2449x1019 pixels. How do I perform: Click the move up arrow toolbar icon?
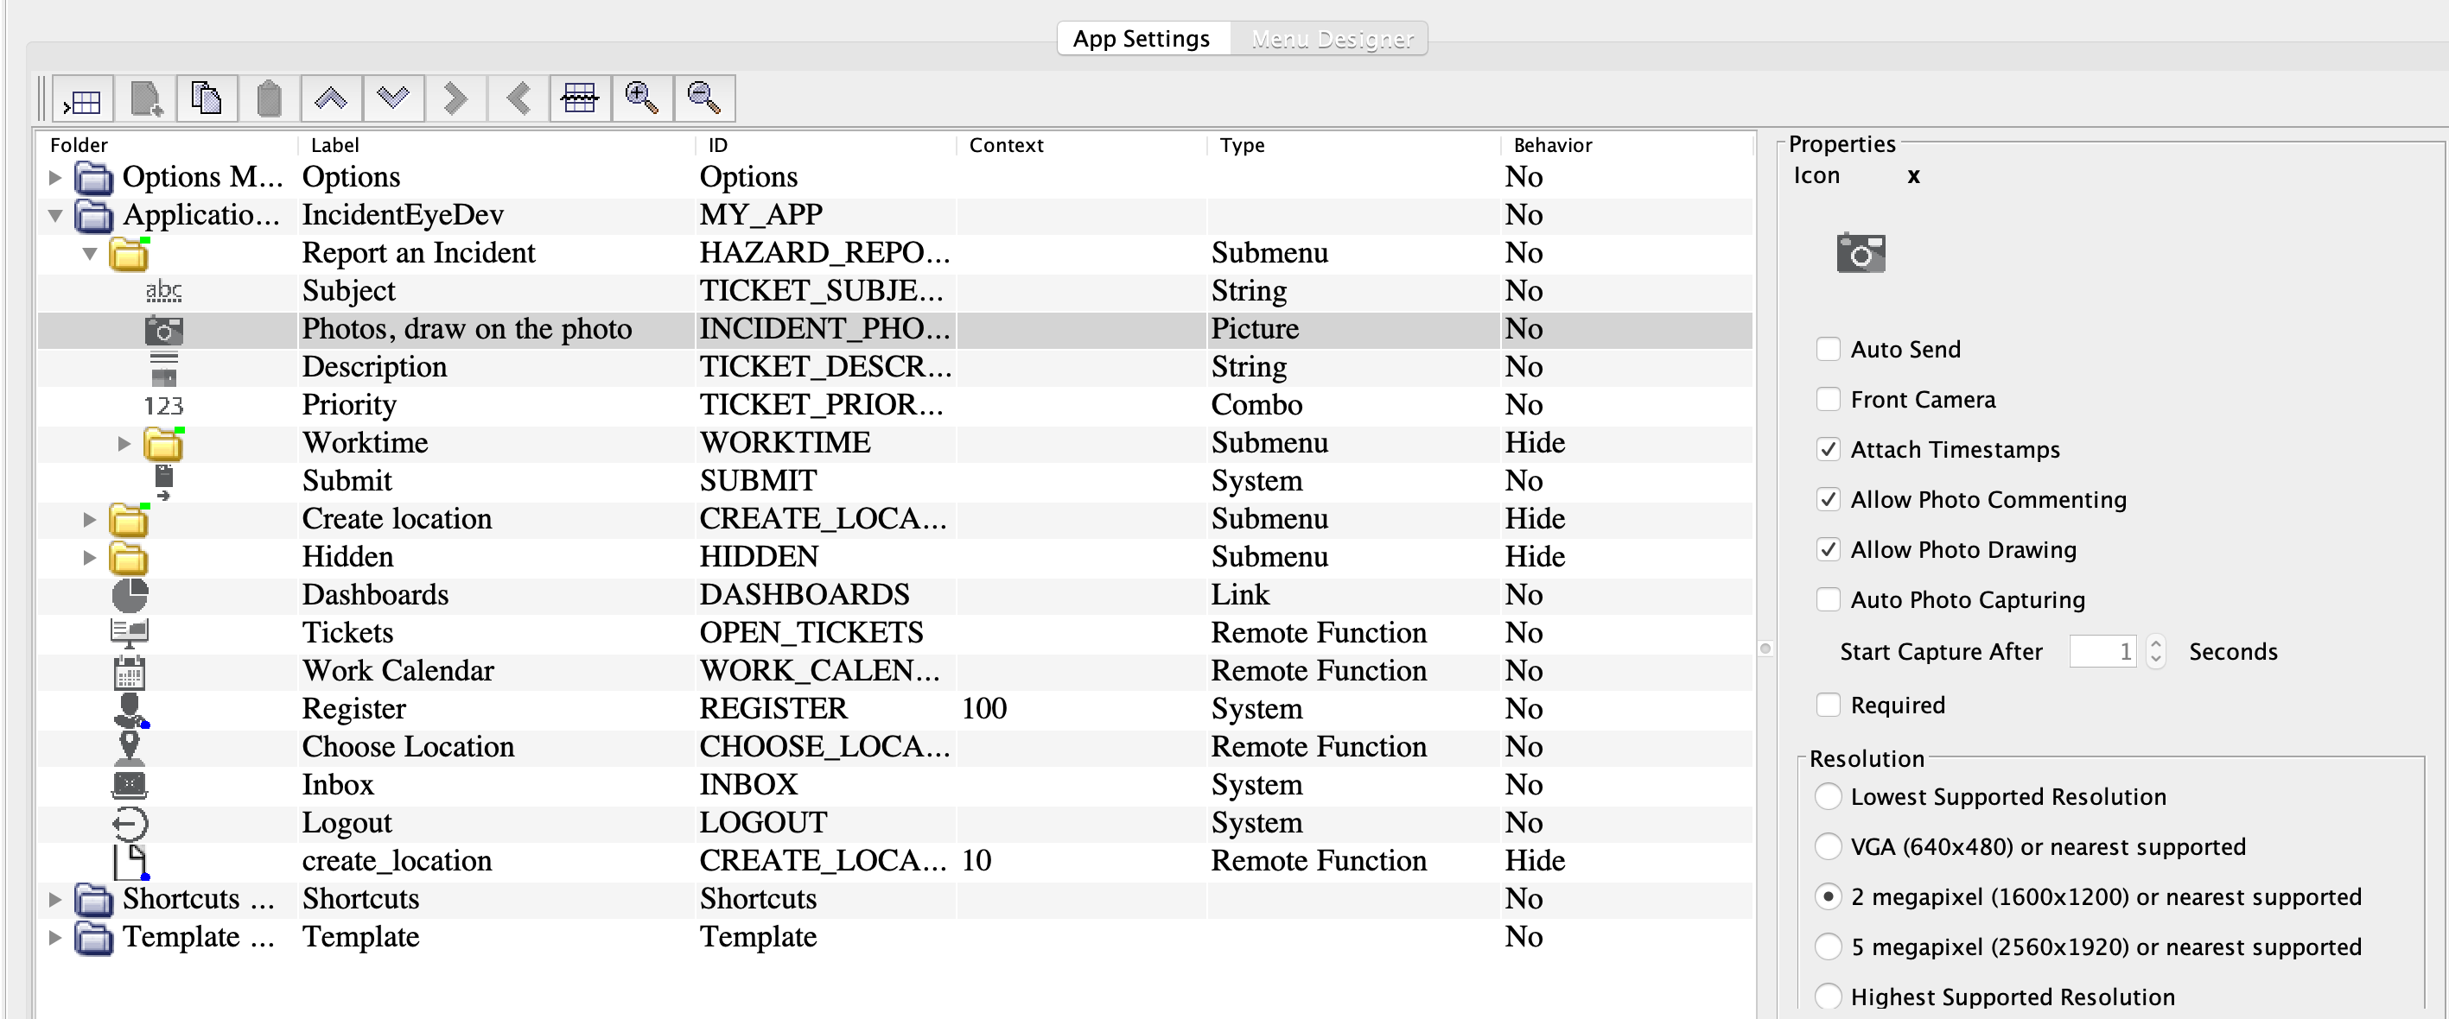click(331, 98)
